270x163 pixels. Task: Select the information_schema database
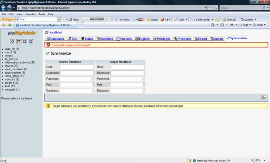tap(20, 62)
